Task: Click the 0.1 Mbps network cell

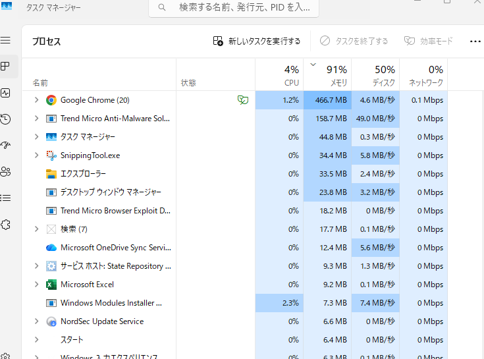Action: coord(423,100)
